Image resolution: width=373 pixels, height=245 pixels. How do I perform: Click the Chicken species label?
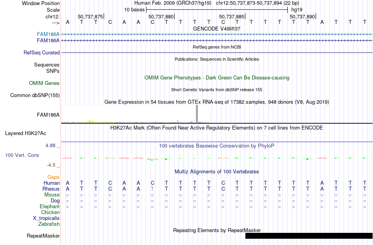[x=50, y=213]
